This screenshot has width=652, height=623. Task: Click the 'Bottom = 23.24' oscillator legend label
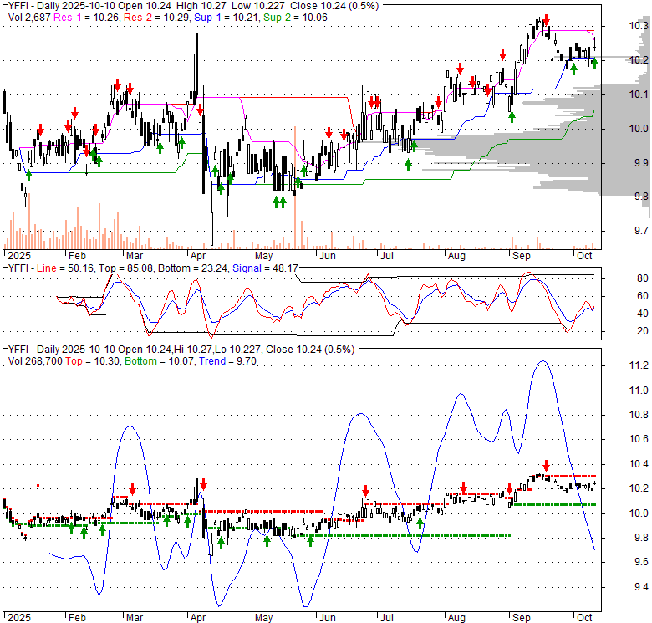coord(193,268)
